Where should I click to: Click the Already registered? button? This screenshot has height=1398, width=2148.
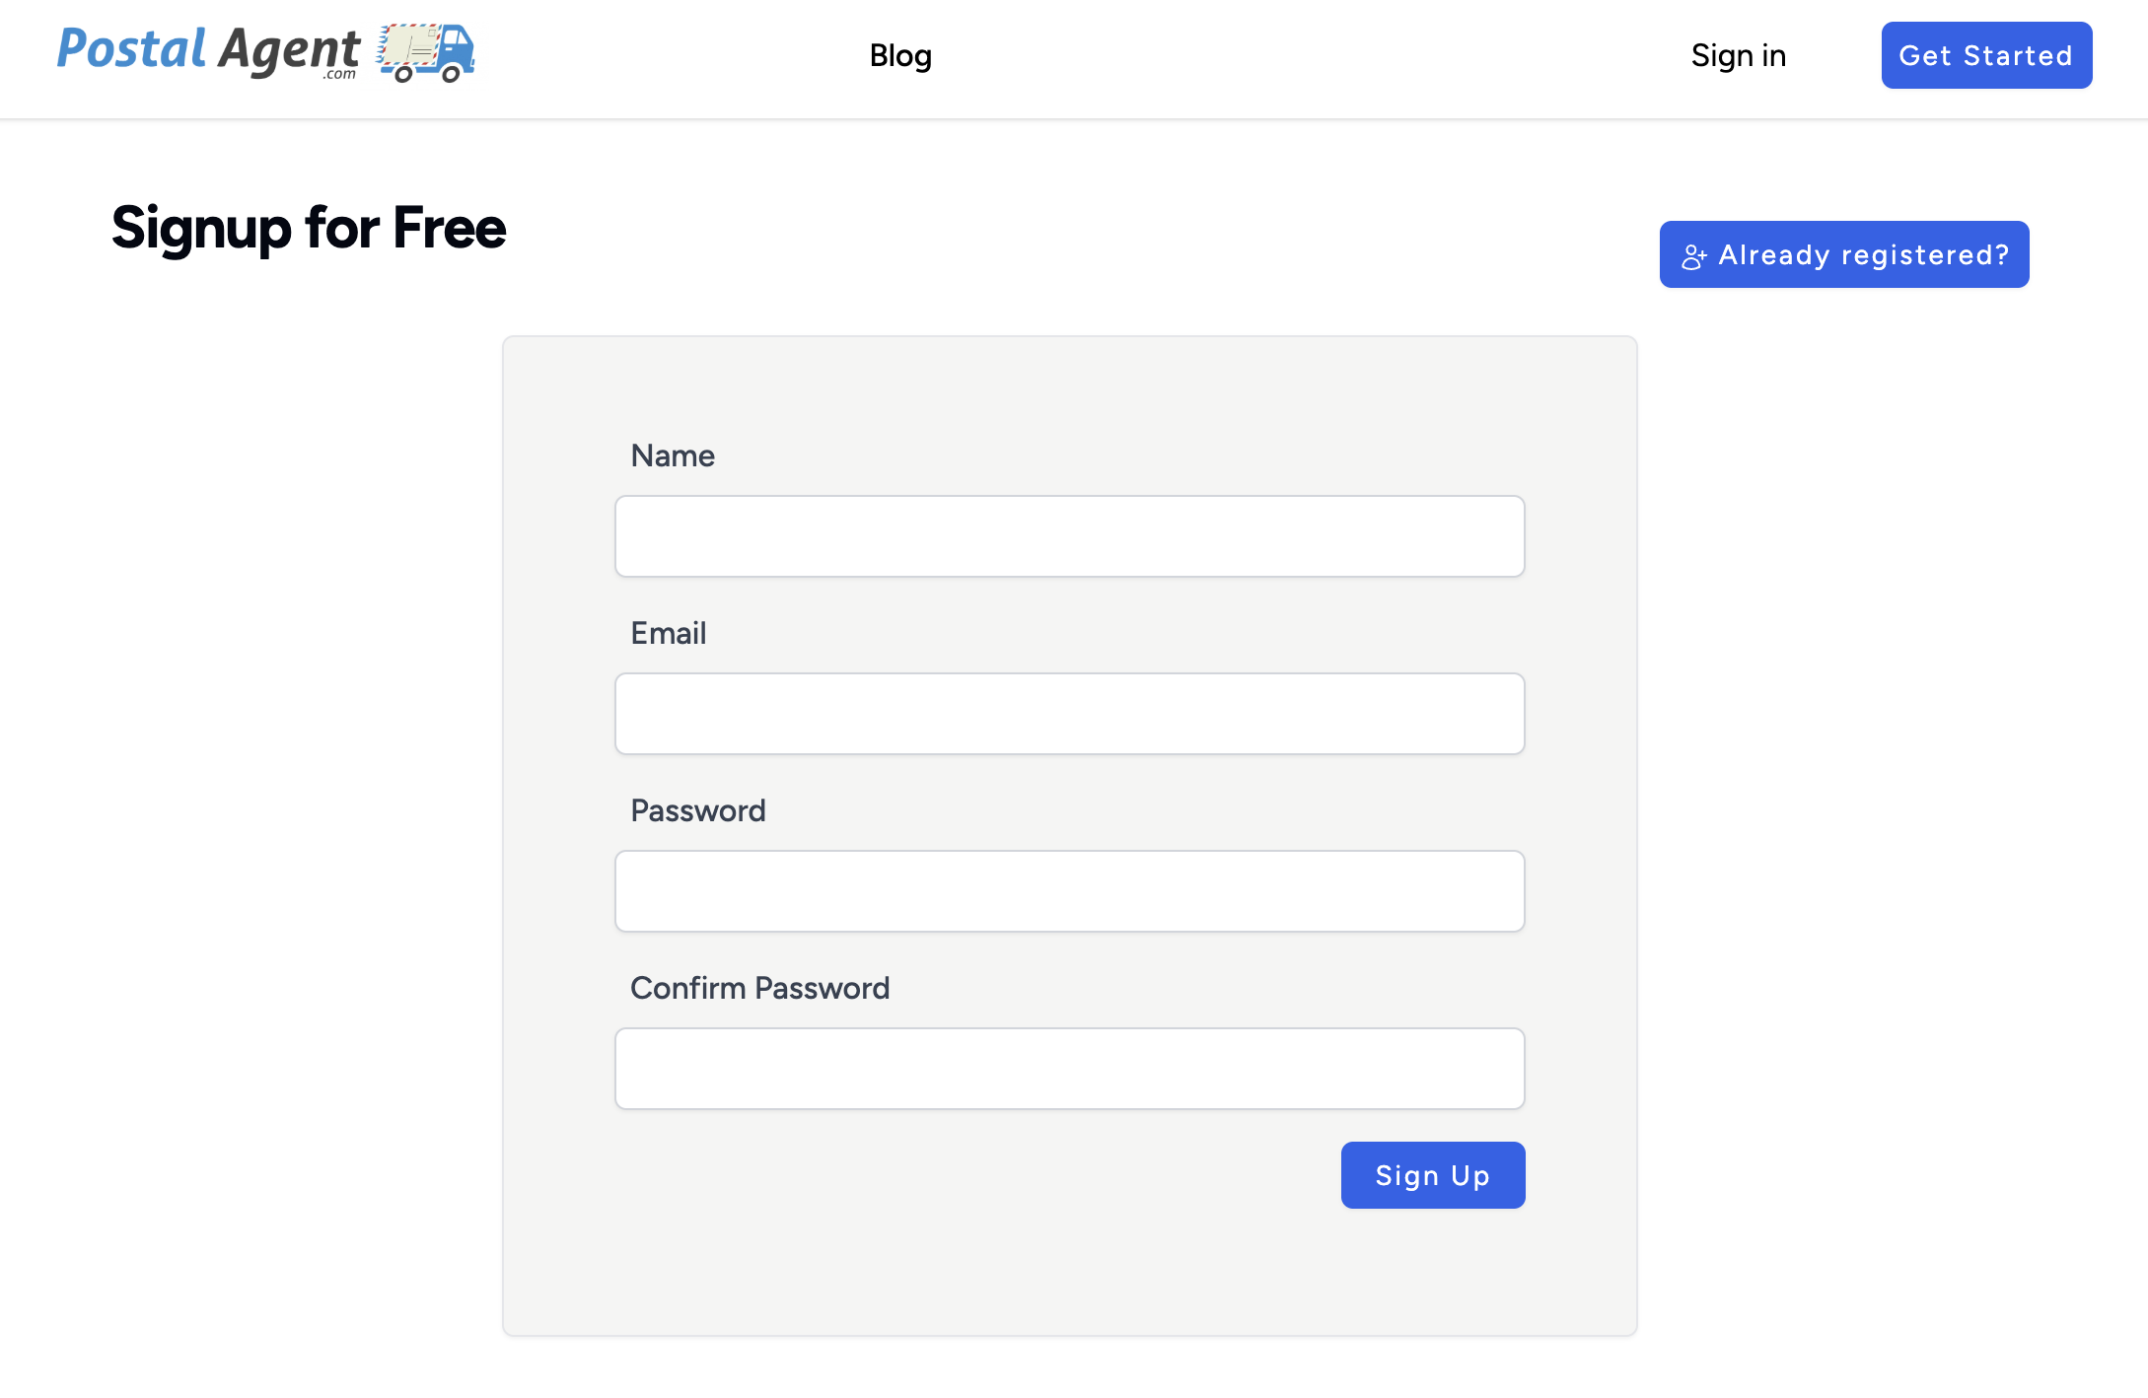pyautogui.click(x=1843, y=254)
